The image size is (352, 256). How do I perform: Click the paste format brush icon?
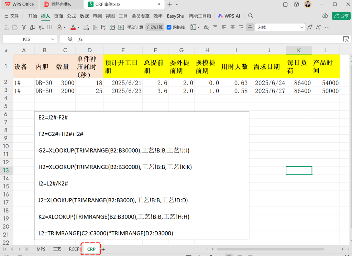pyautogui.click(x=15, y=27)
